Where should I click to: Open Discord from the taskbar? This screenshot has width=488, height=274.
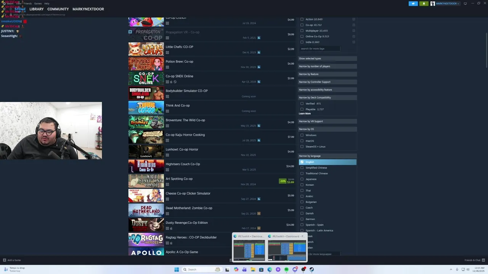295,269
